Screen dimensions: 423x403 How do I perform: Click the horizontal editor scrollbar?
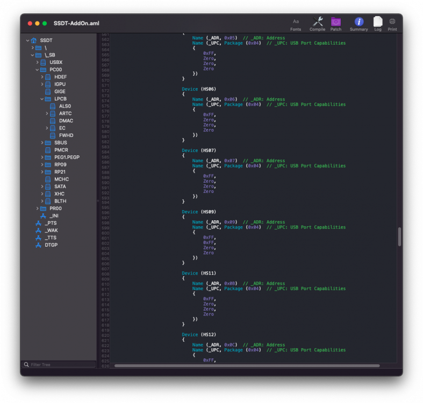[247, 366]
